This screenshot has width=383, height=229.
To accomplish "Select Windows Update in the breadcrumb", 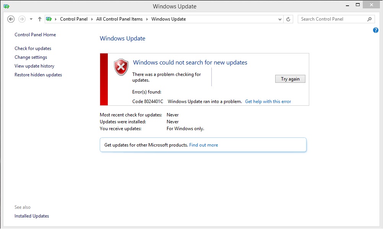I will point(169,19).
